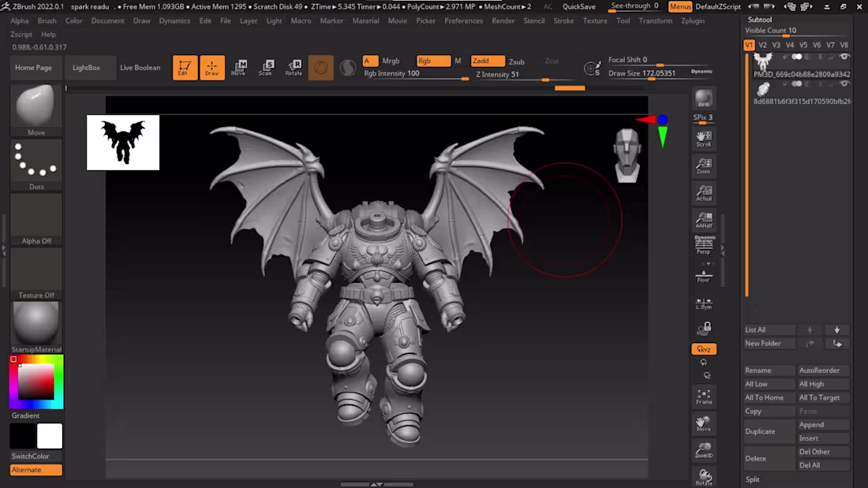
Task: Set canvas to Actual size
Action: 704,193
